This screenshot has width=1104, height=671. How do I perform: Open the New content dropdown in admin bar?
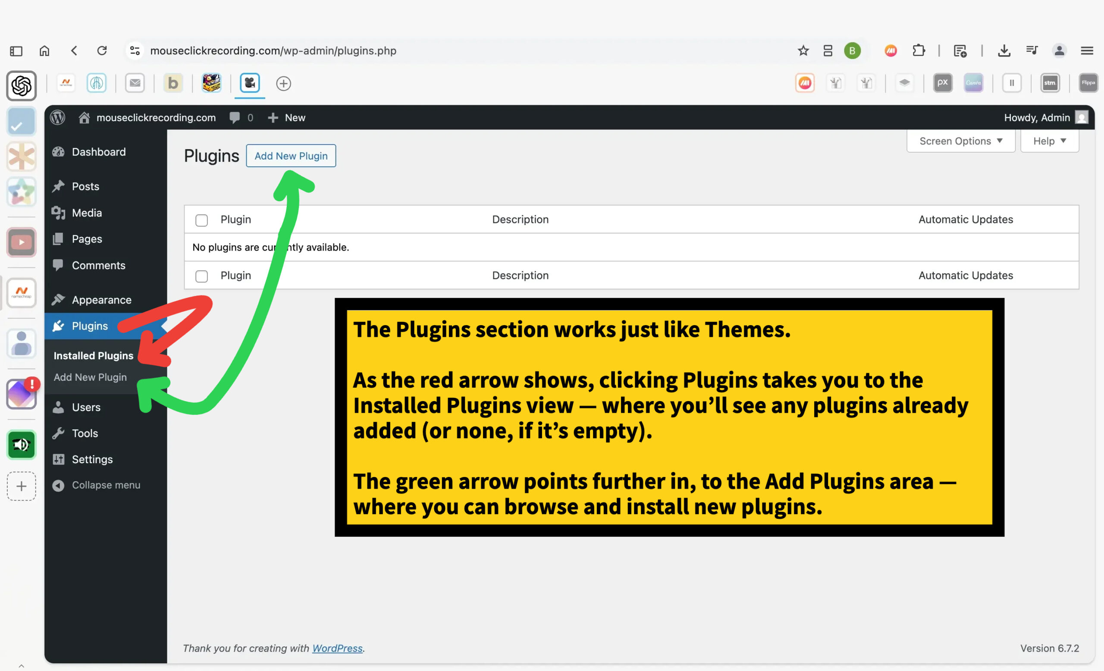tap(287, 117)
